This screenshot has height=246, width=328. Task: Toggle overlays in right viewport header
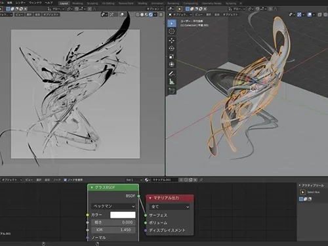click(x=310, y=14)
